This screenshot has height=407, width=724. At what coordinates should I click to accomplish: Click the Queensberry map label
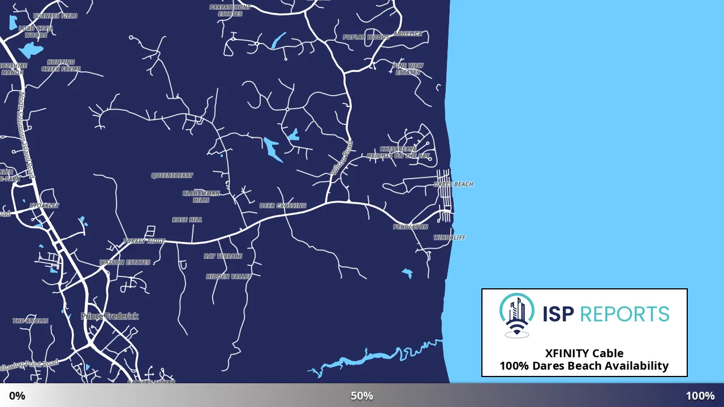[x=172, y=176]
